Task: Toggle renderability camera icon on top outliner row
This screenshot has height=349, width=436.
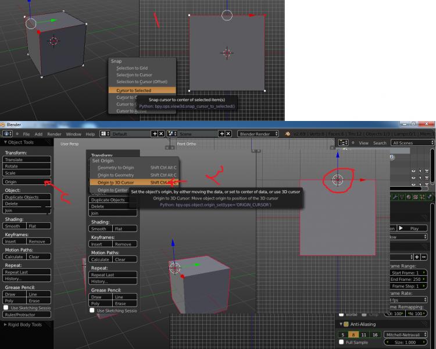Action: pos(427,171)
